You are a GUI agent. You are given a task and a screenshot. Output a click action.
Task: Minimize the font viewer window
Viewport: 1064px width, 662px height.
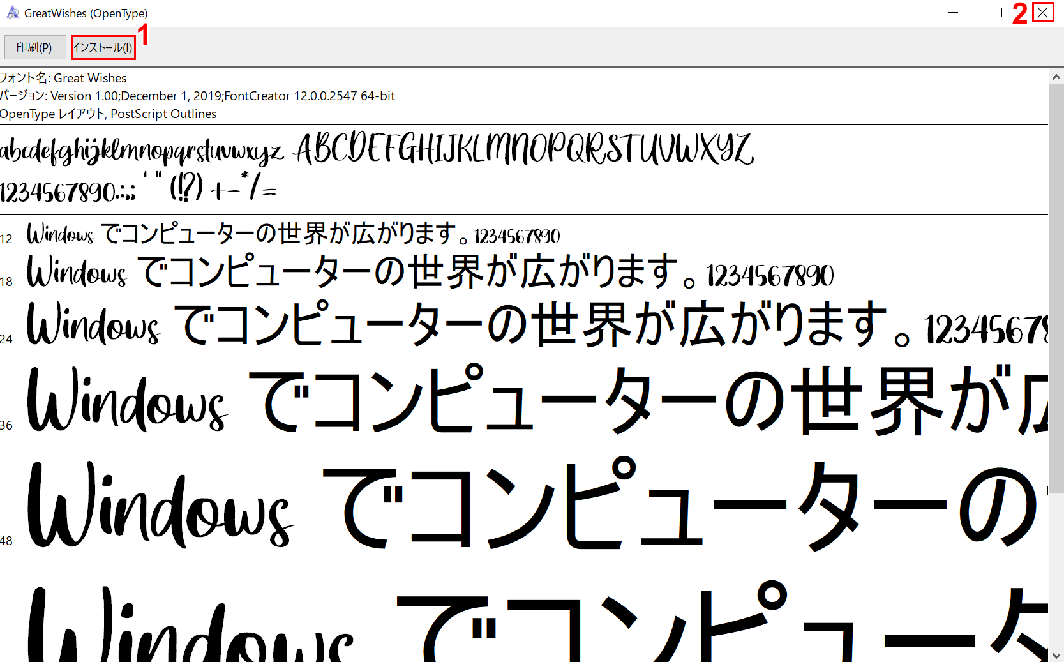[954, 13]
